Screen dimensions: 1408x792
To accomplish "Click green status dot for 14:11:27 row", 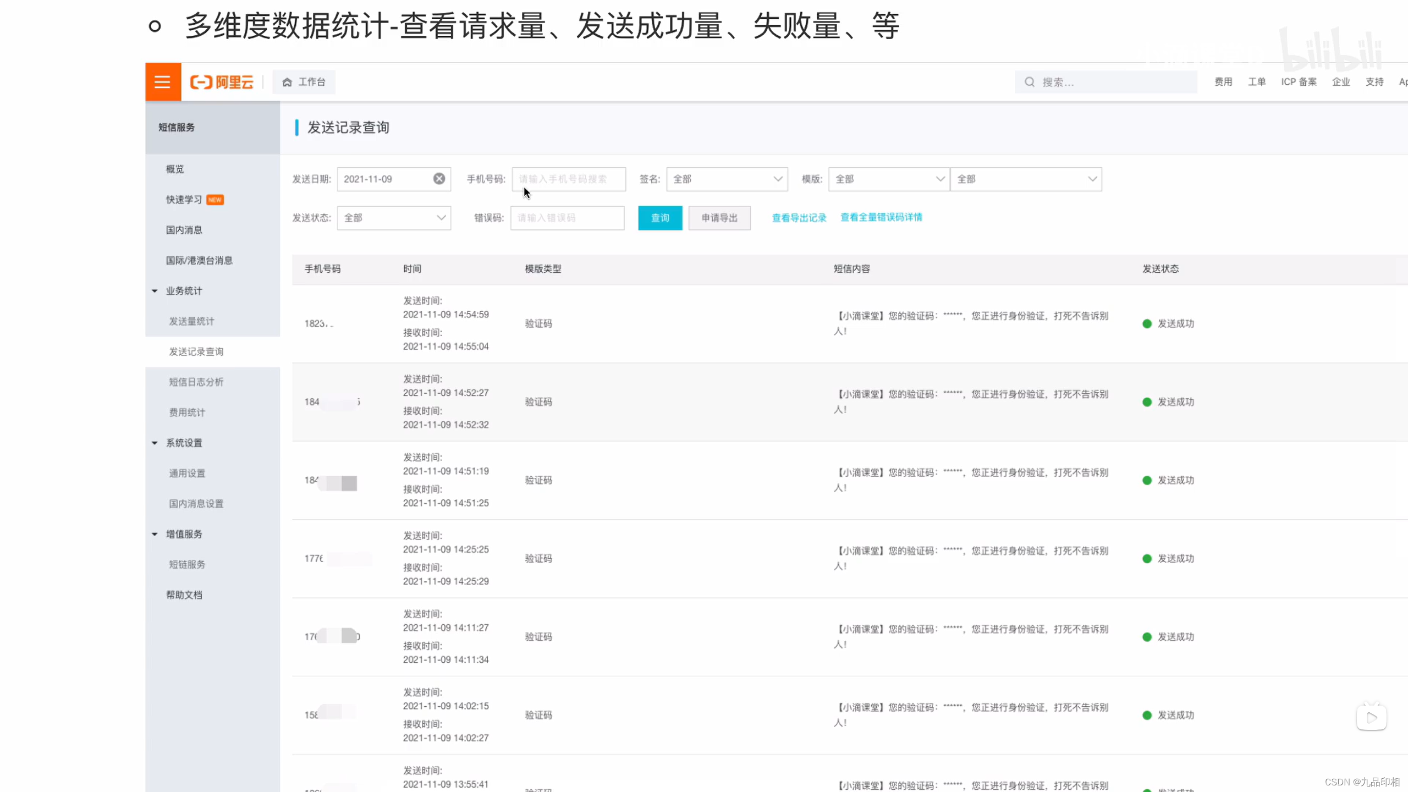I will pyautogui.click(x=1147, y=637).
